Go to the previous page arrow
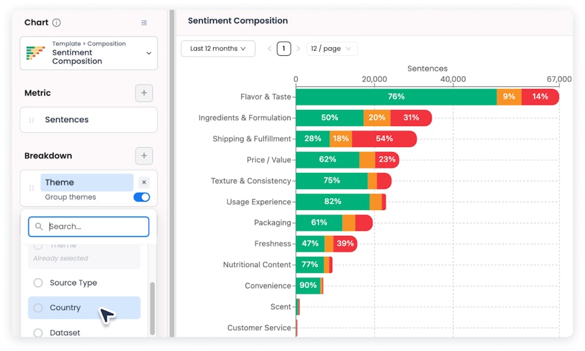Image resolution: width=585 pixels, height=351 pixels. (x=269, y=49)
